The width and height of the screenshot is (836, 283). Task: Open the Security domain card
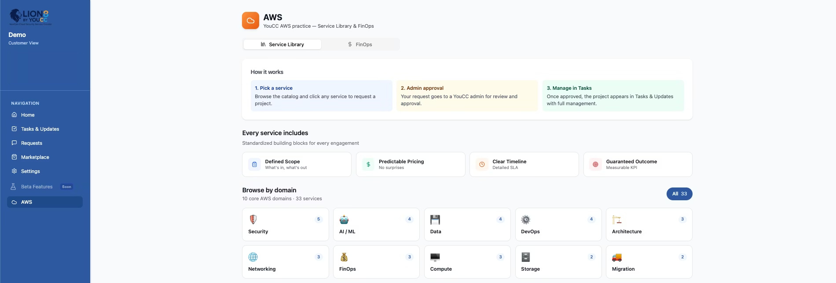(286, 224)
